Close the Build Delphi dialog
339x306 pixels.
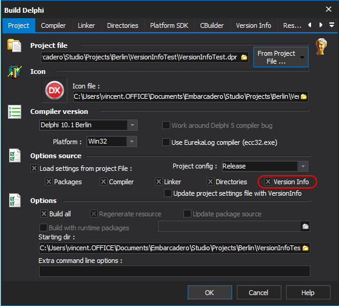[329, 9]
